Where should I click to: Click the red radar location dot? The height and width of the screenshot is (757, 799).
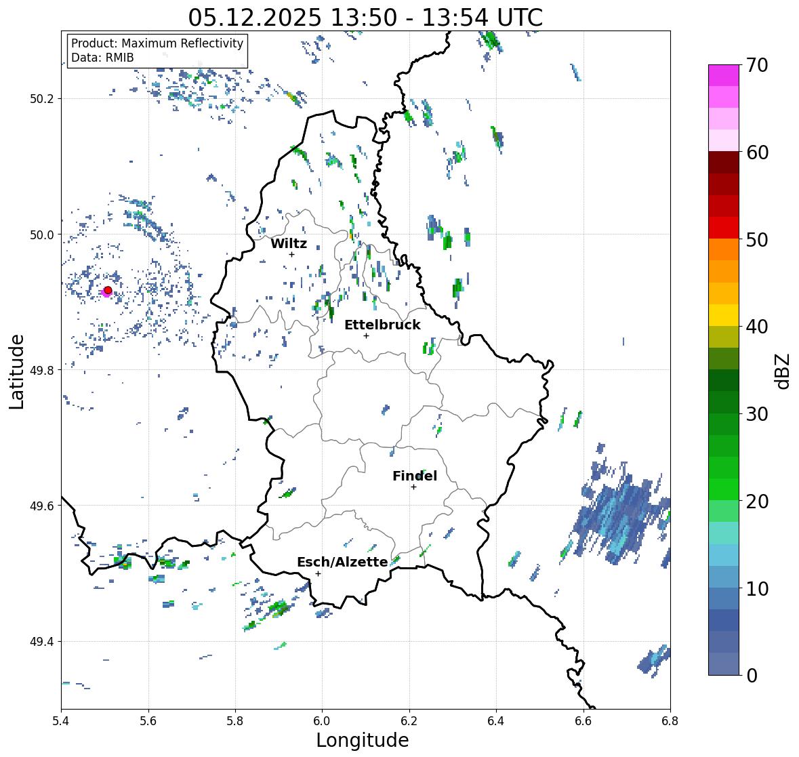point(108,290)
